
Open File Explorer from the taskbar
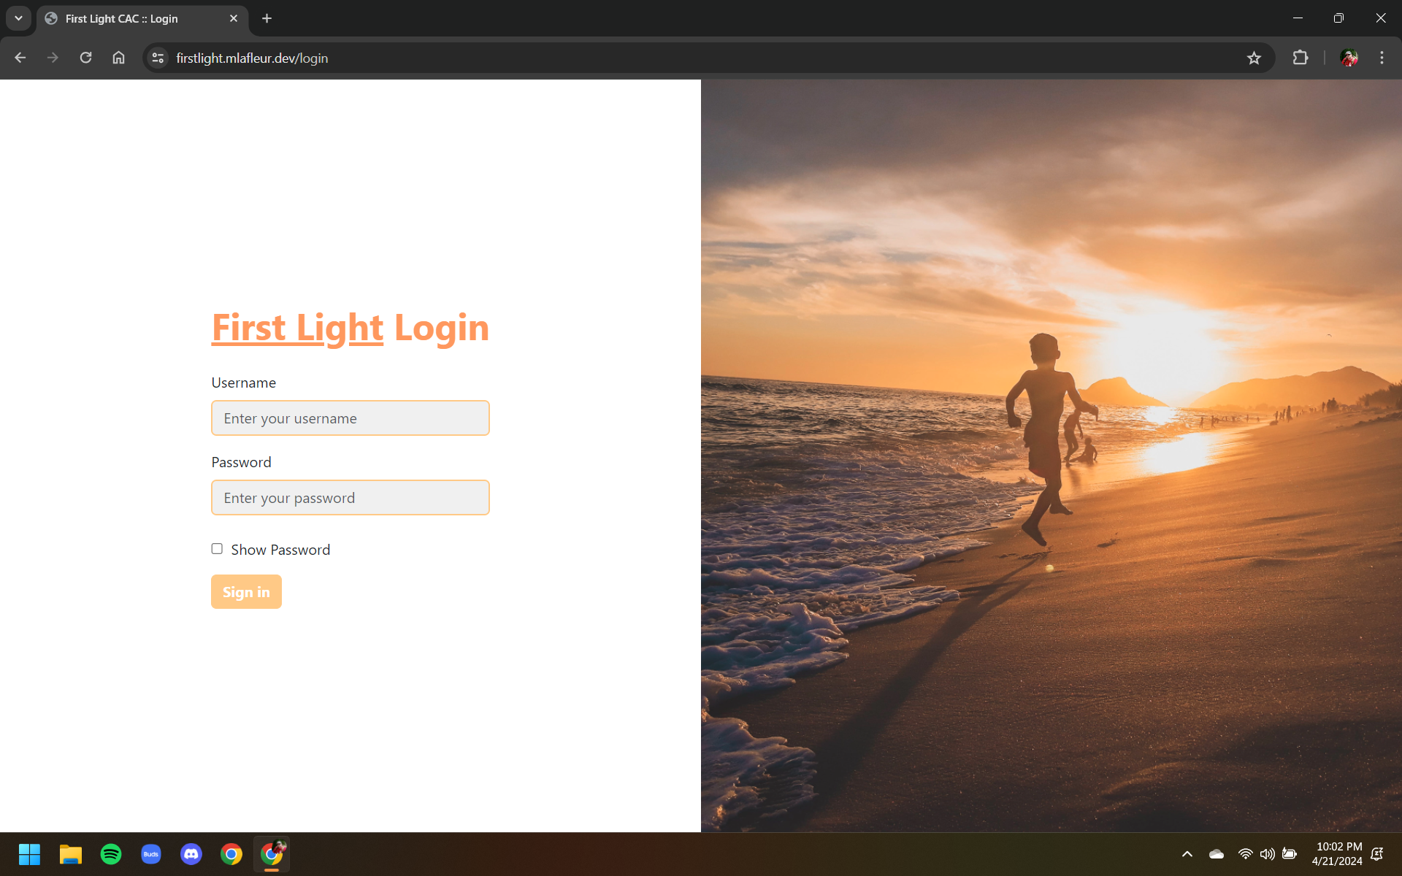click(71, 853)
